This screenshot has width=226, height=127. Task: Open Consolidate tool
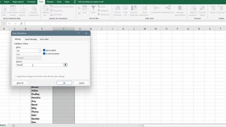[156, 10]
